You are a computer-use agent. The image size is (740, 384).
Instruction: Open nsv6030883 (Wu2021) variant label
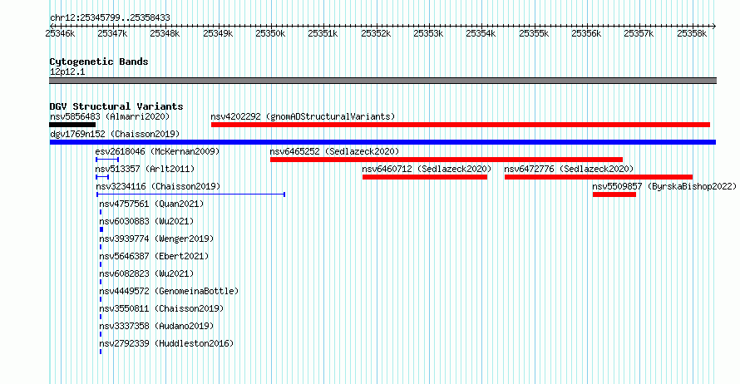coord(146,221)
